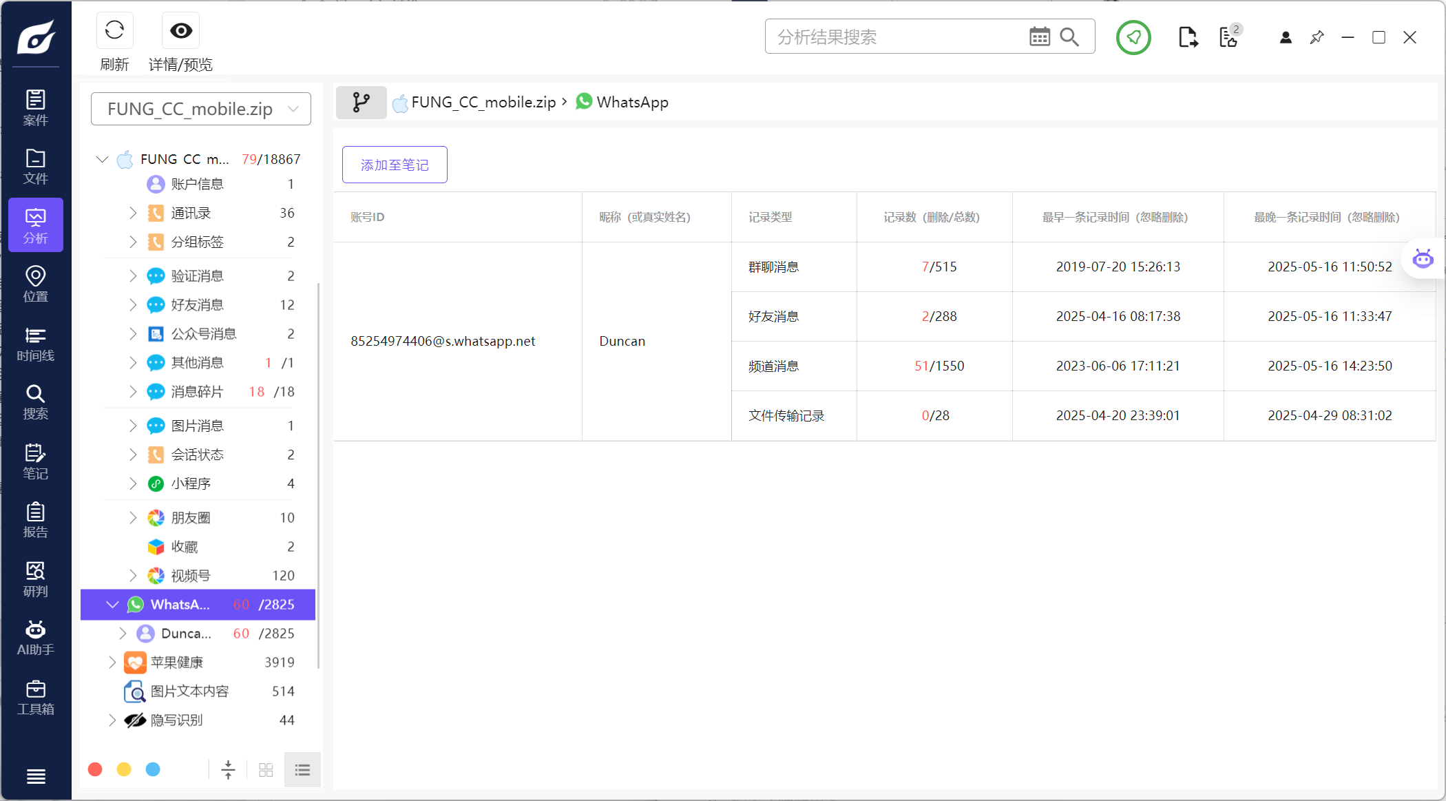Expand the 通讯录 tree node
The width and height of the screenshot is (1446, 801).
(x=133, y=214)
